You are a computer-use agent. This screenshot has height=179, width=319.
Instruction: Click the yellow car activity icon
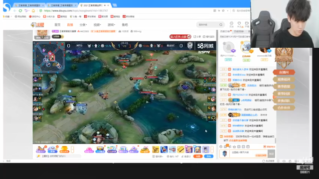(x=145, y=150)
